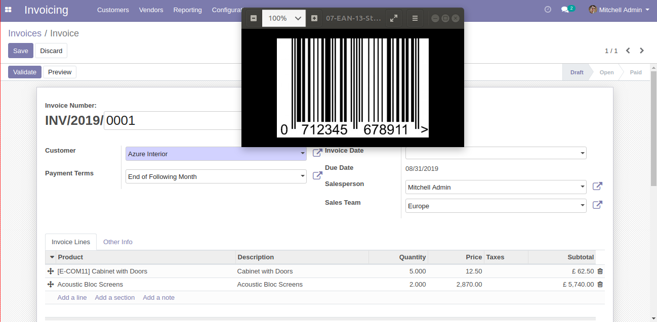Grab the Cabinet with Doors row handle
This screenshot has width=657, height=322.
click(x=51, y=271)
